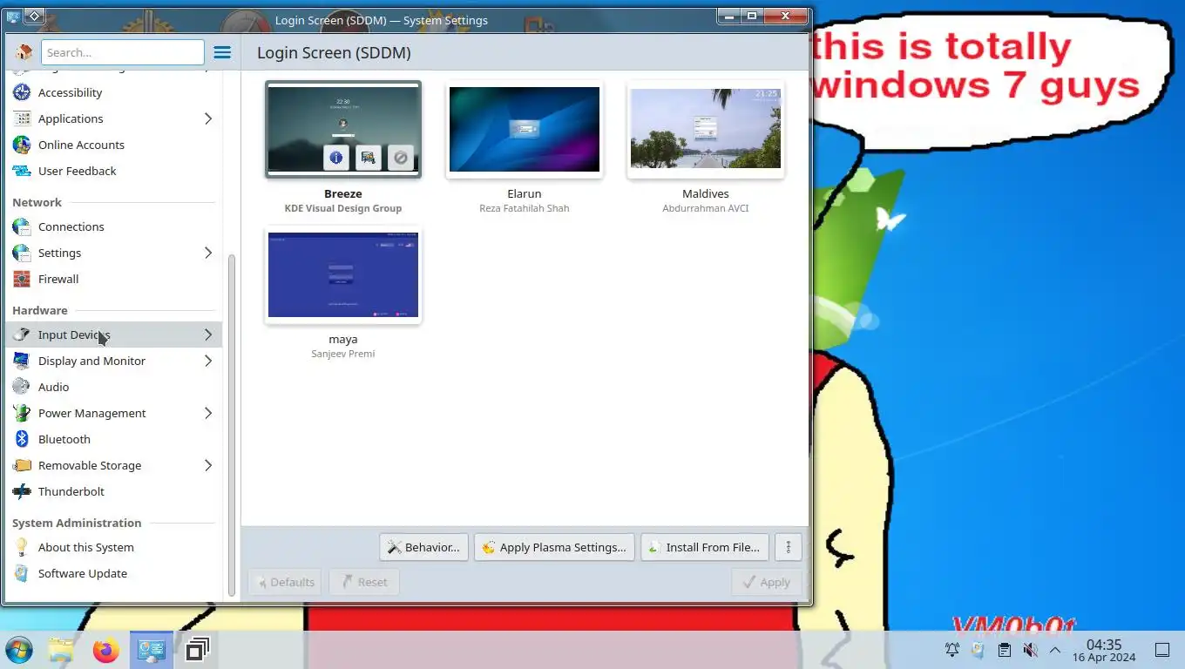Screen dimensions: 1185x669
Task: Open the Bluetooth settings page
Action: (x=114, y=439)
